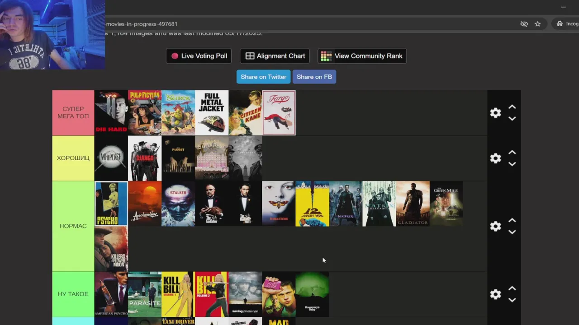Open the Incognito profile indicator
579x325 pixels.
tap(568, 24)
